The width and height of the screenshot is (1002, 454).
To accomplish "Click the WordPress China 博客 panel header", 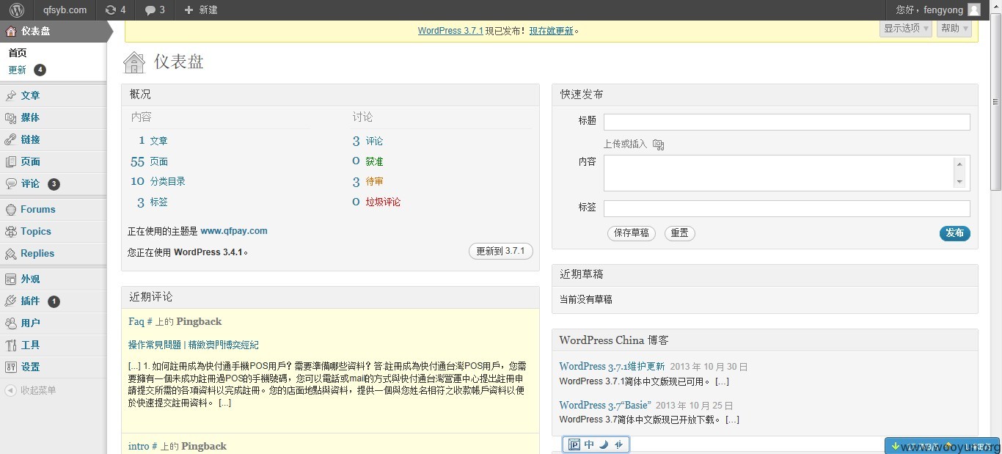I will [765, 340].
